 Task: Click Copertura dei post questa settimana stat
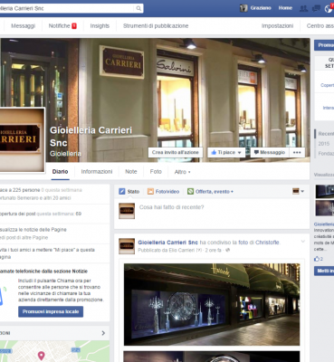click(x=41, y=214)
